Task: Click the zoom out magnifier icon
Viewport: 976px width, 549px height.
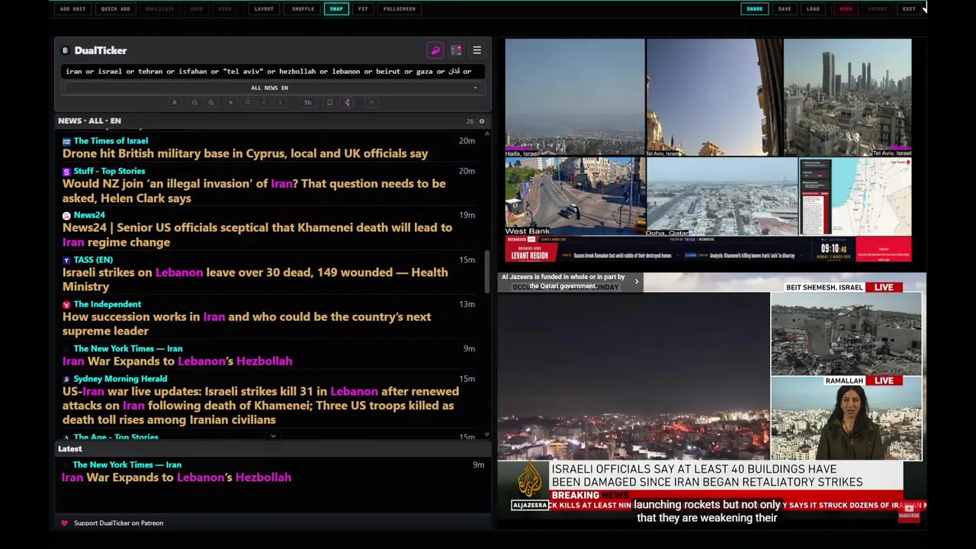Action: click(x=194, y=102)
